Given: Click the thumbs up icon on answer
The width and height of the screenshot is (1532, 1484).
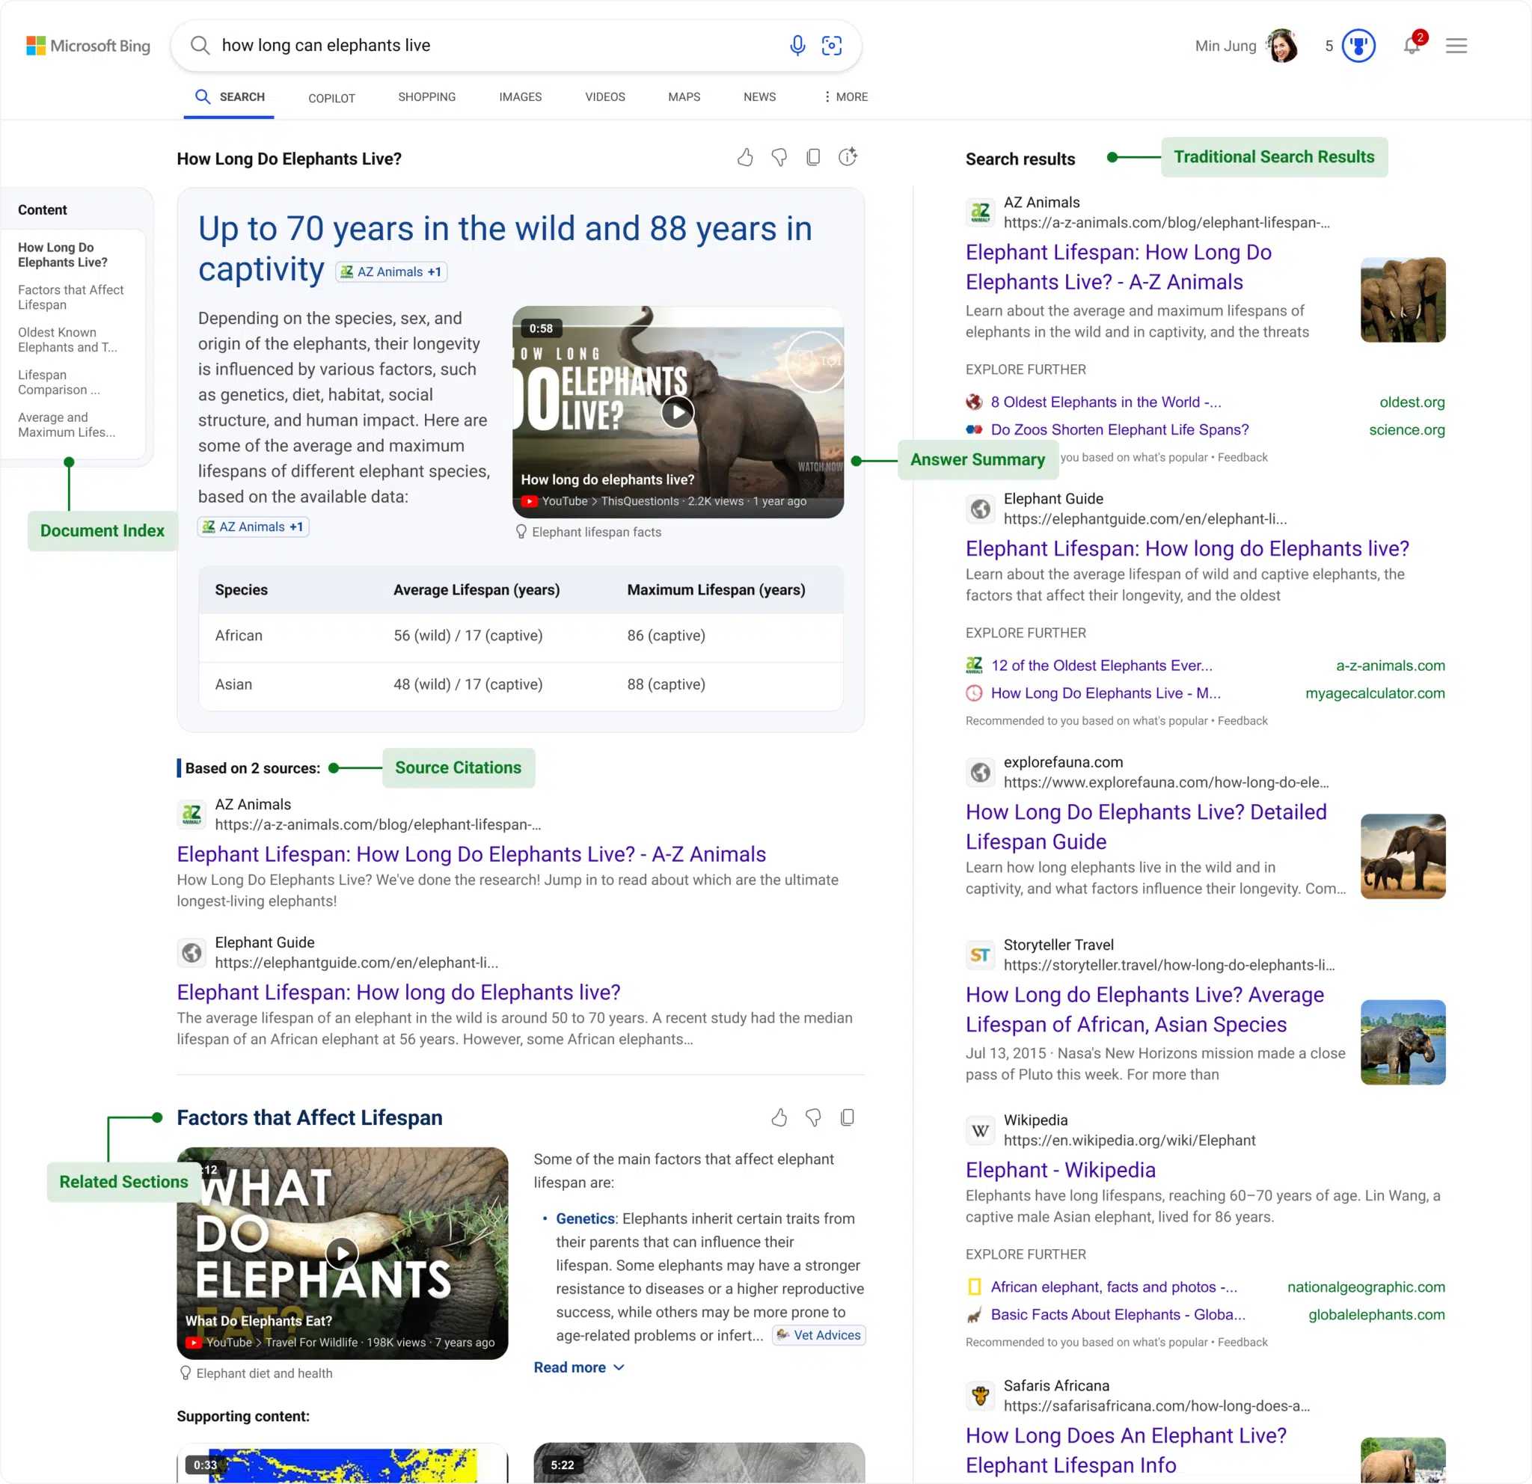Looking at the screenshot, I should pyautogui.click(x=747, y=159).
